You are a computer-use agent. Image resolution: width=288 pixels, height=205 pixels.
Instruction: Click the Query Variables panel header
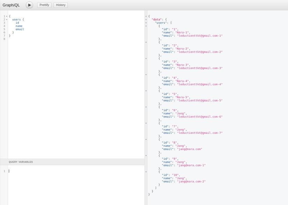(x=21, y=162)
